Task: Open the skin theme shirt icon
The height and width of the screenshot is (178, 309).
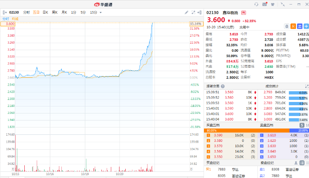Action: tap(273, 5)
